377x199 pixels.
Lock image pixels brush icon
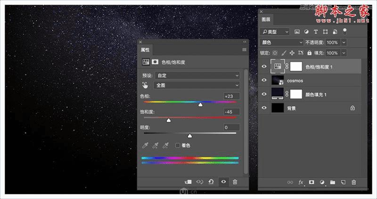coord(284,53)
